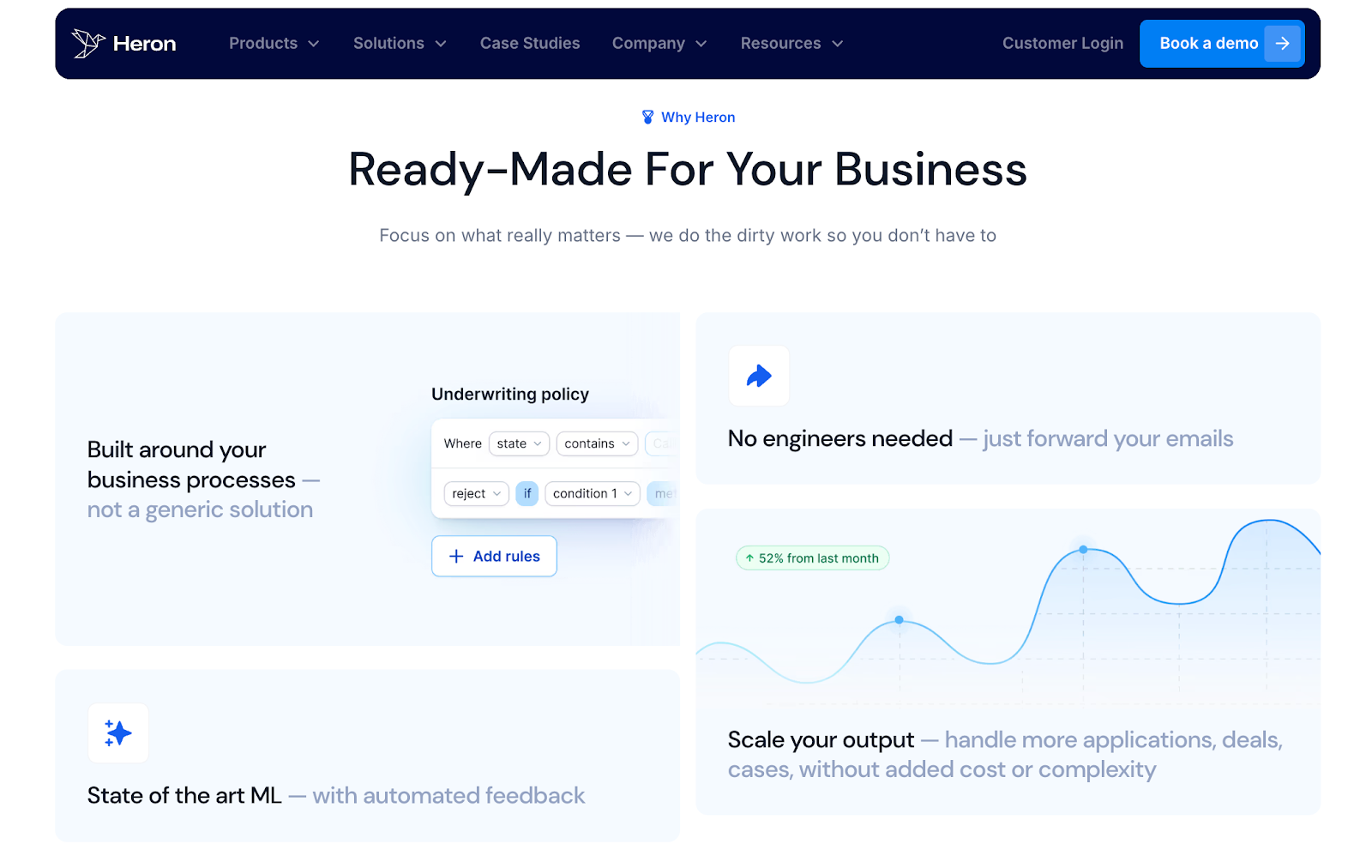Expand the Products chevron arrow
Viewport: 1372px width, 844px height.
click(314, 44)
